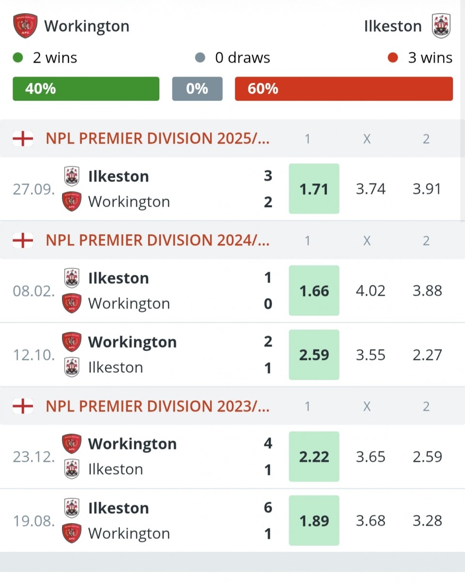Click Workington crest in the 12.10. match
Screen dimensions: 465x585
(x=72, y=342)
